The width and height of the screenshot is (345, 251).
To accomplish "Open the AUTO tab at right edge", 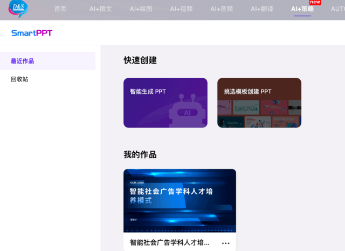I will tap(338, 9).
